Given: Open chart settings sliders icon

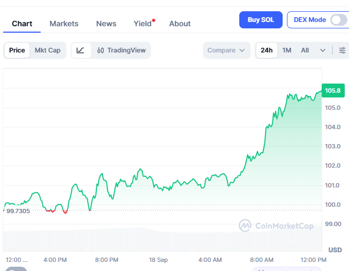Looking at the screenshot, I should pos(343,50).
